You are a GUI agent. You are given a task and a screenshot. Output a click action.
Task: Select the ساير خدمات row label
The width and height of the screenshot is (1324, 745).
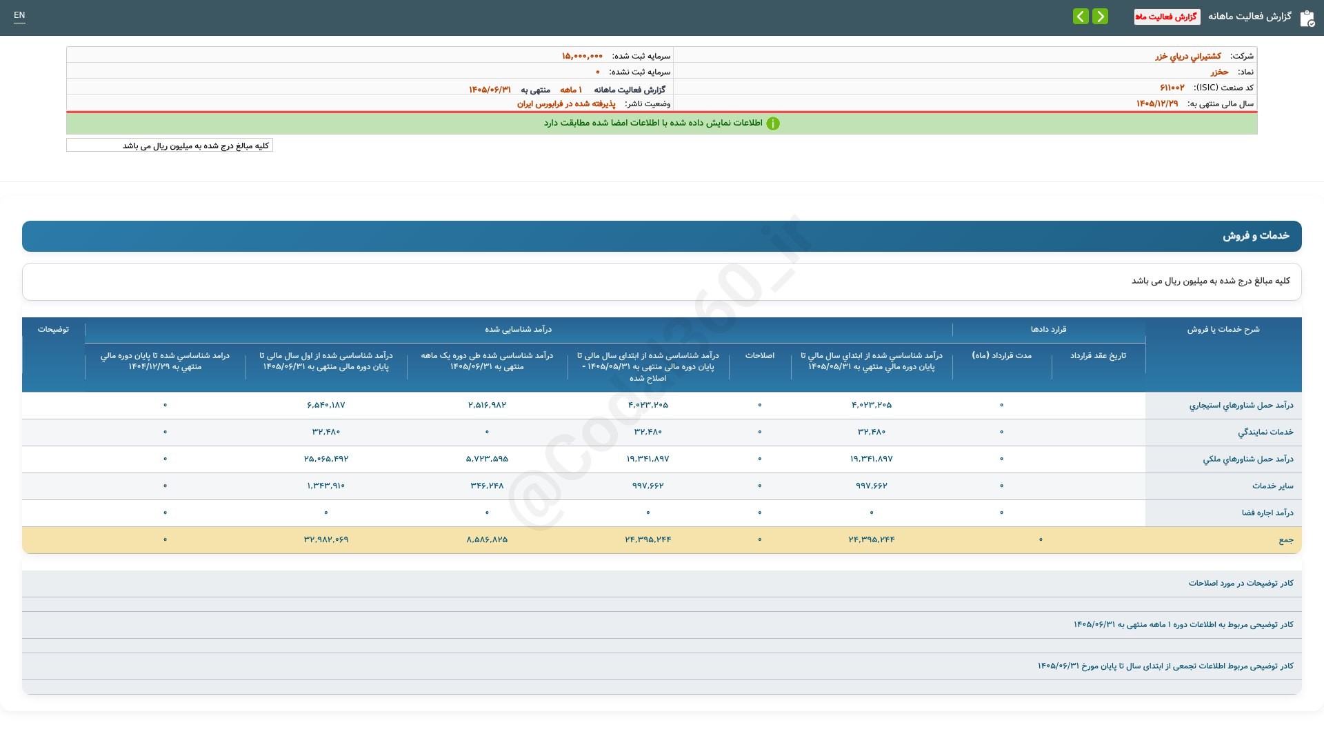1273,486
